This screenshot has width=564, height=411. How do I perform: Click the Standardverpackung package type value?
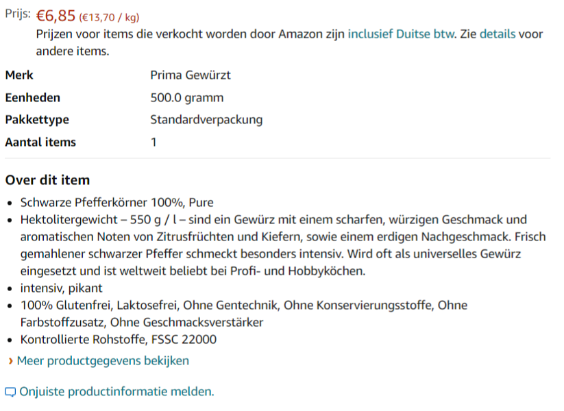[206, 120]
